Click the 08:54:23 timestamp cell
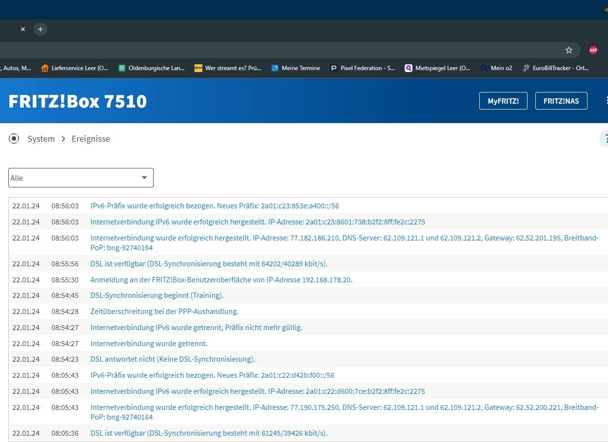Screen dimensions: 608x442 [x=65, y=359]
